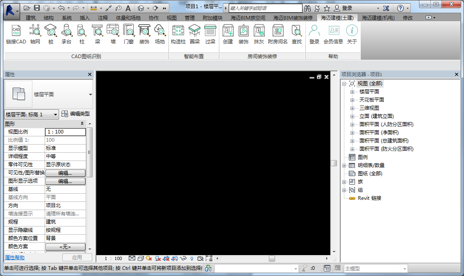Select 装饰 in the CAD图纸识别 panel
This screenshot has height=276, width=464.
pos(144,34)
